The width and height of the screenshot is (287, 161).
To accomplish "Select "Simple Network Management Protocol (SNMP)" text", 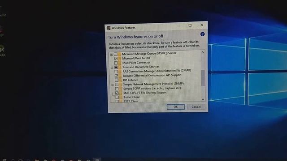I will pos(153,84).
